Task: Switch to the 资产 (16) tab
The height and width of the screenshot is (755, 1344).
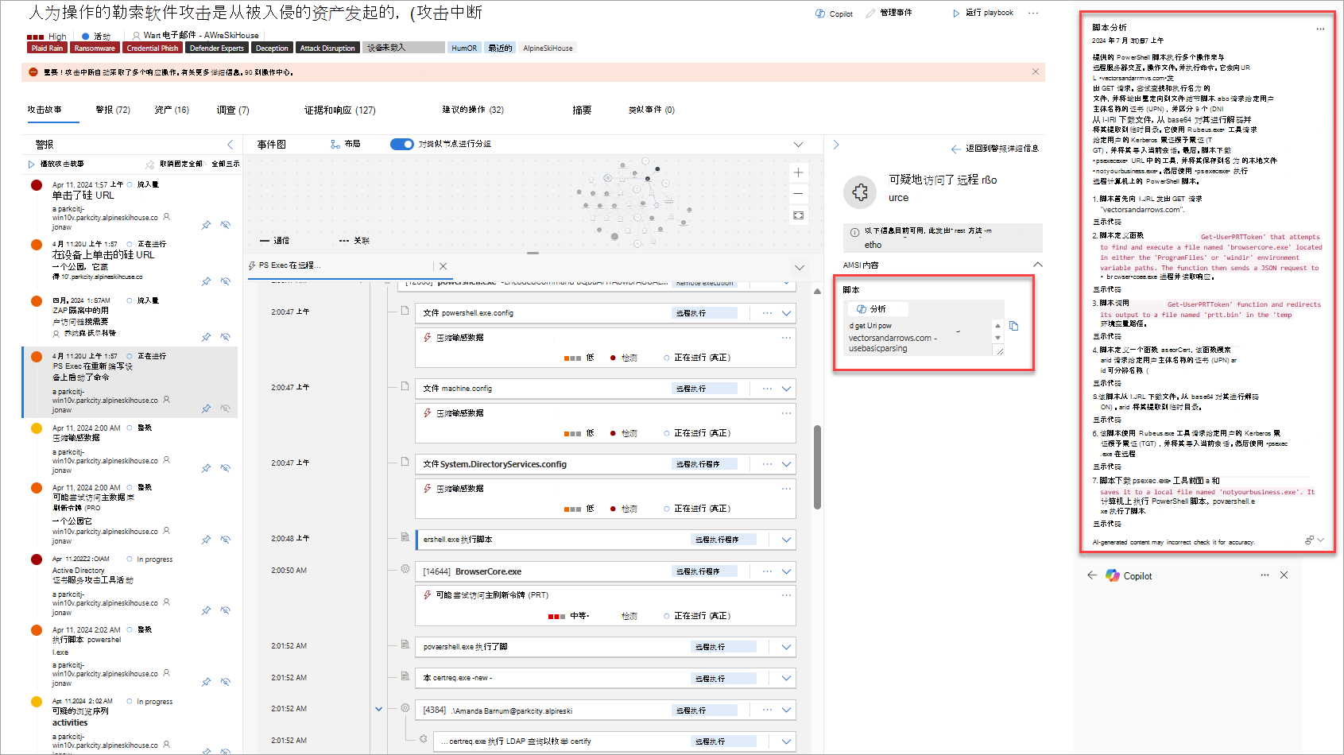Action: tap(172, 110)
